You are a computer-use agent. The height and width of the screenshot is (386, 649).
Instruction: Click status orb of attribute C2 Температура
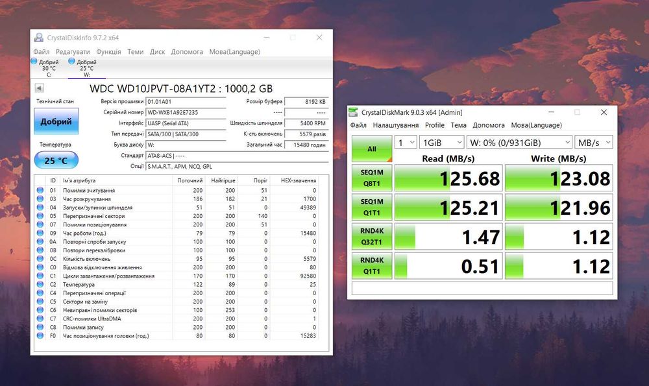pos(40,284)
